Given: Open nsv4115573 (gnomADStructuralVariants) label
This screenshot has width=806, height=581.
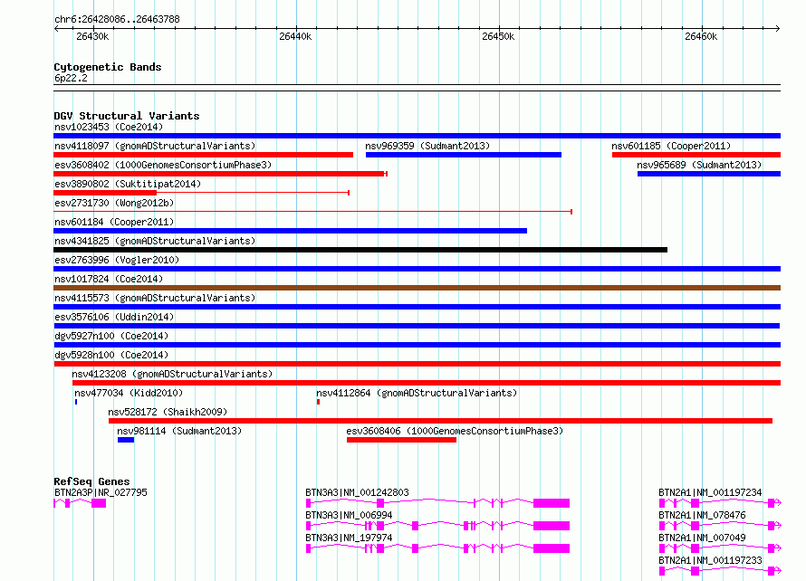Looking at the screenshot, I should [155, 298].
